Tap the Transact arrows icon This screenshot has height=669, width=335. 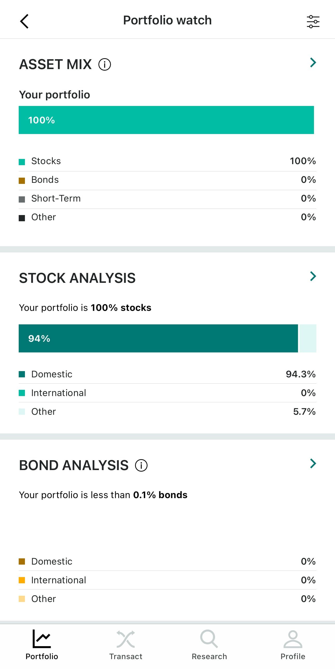[x=126, y=639]
